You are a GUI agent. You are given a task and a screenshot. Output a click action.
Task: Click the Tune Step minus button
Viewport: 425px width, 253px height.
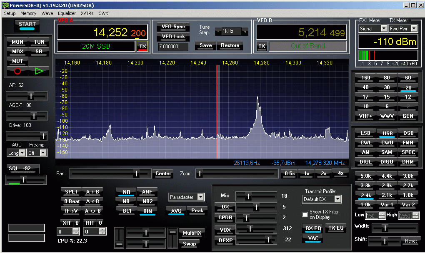pos(218,32)
